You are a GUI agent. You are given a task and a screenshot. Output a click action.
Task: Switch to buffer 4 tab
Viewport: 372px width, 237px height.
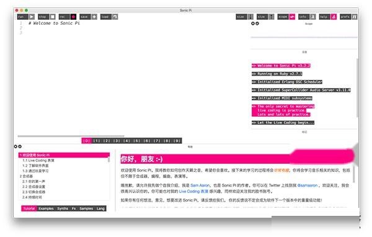click(126, 141)
